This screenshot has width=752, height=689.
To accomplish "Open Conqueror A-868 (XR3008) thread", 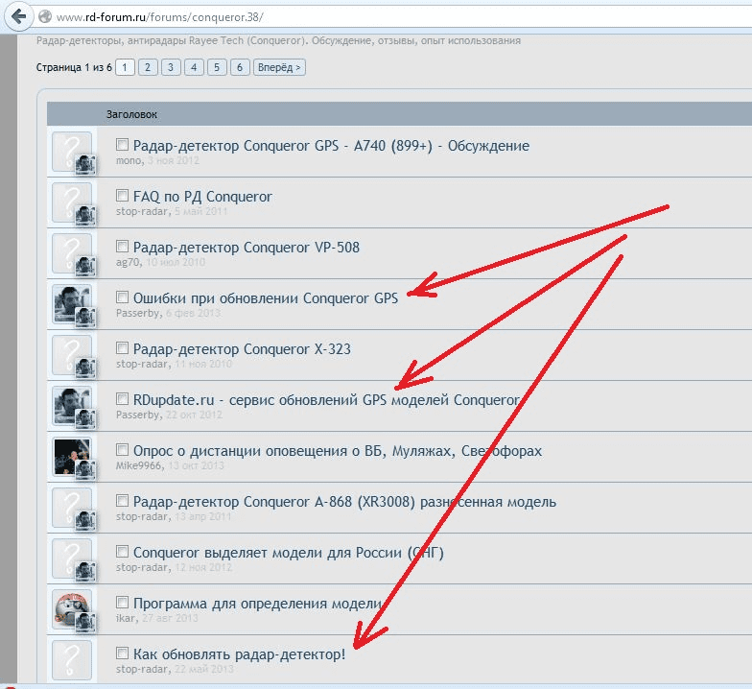I will click(x=344, y=501).
